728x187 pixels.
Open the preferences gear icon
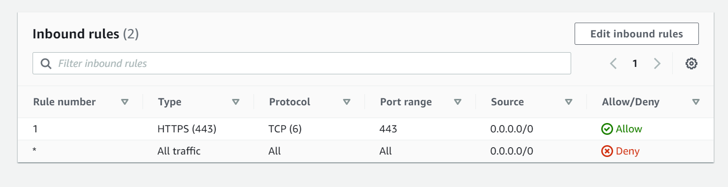coord(692,63)
